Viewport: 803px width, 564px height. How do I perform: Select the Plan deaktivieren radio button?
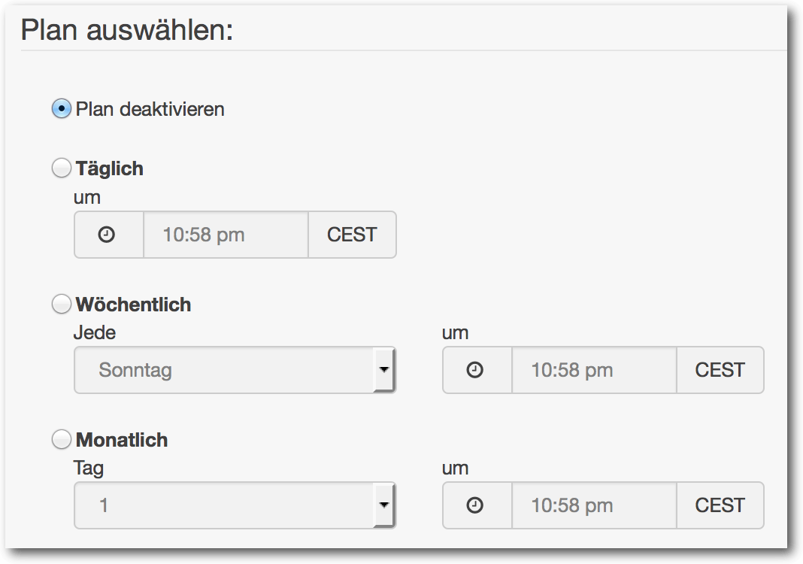62,109
